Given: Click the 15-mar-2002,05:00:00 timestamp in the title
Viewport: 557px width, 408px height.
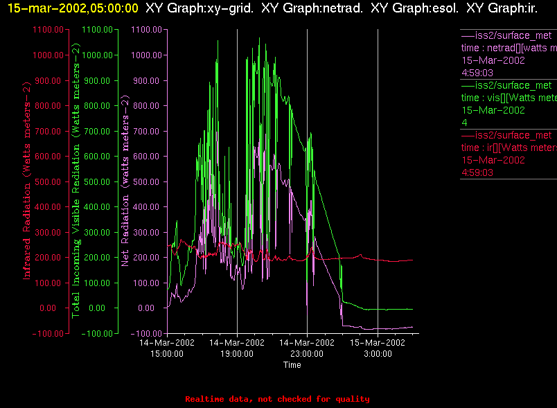Looking at the screenshot, I should click(x=72, y=8).
